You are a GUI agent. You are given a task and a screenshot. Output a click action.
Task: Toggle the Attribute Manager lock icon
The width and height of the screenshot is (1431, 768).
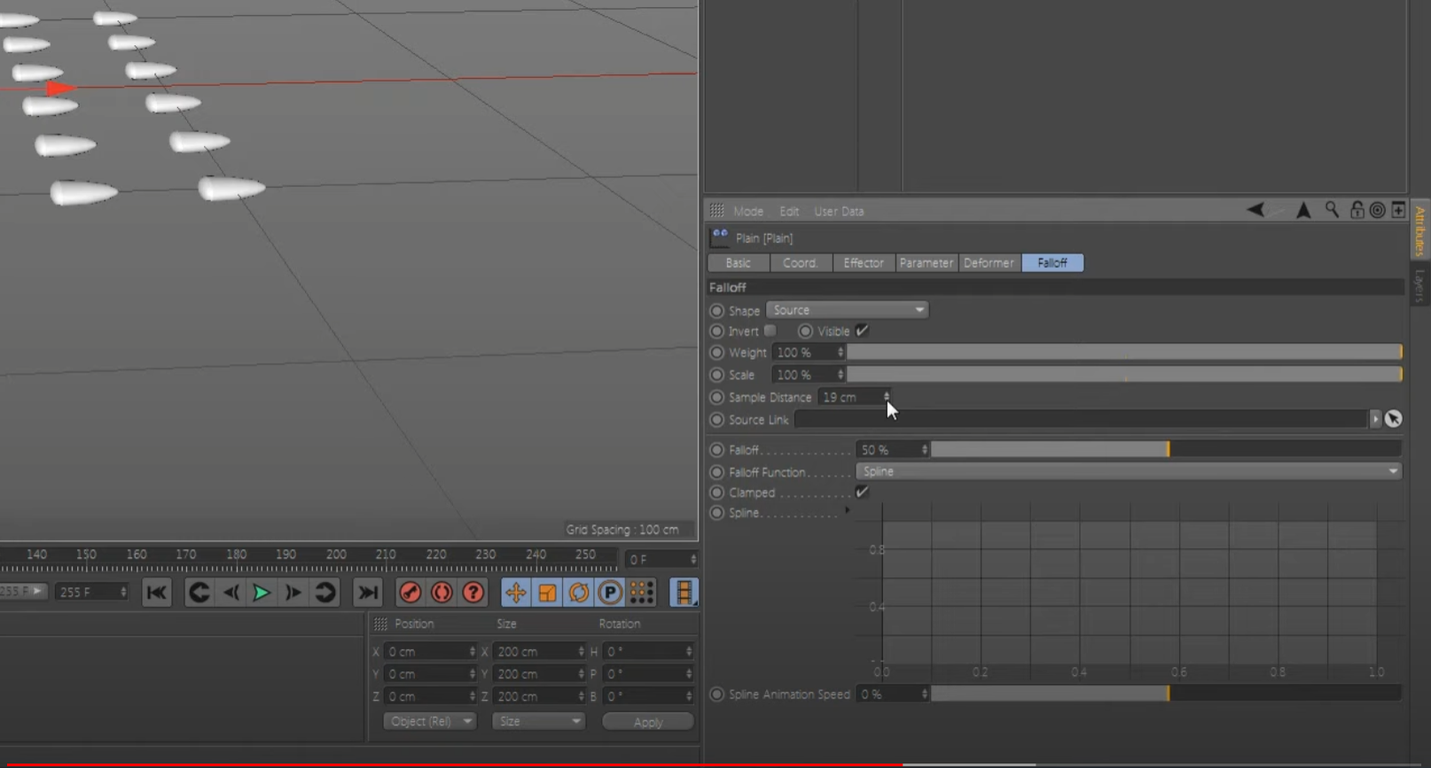click(x=1357, y=210)
